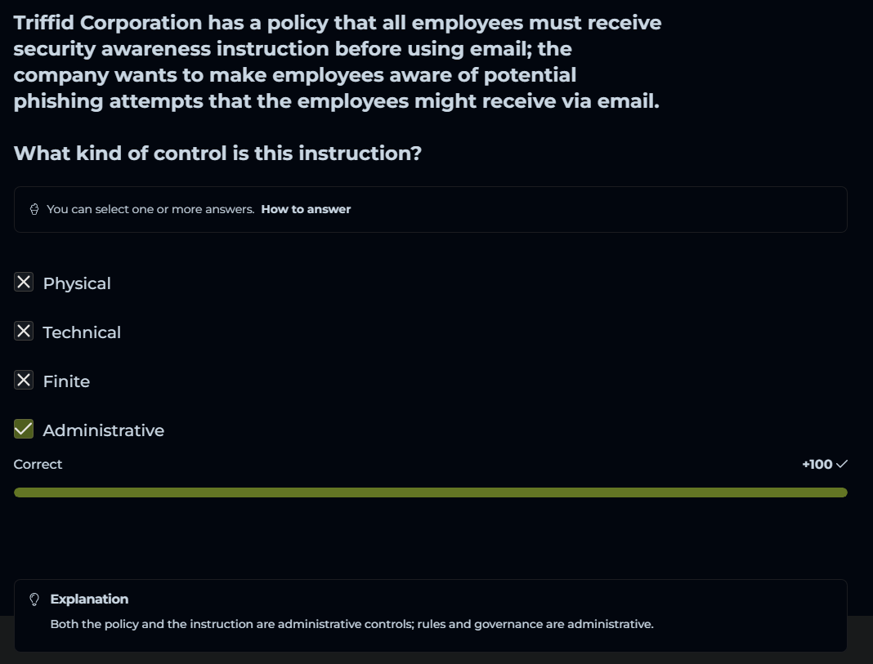Click the explanation sentence about administrative controls
This screenshot has width=873, height=664.
[351, 625]
